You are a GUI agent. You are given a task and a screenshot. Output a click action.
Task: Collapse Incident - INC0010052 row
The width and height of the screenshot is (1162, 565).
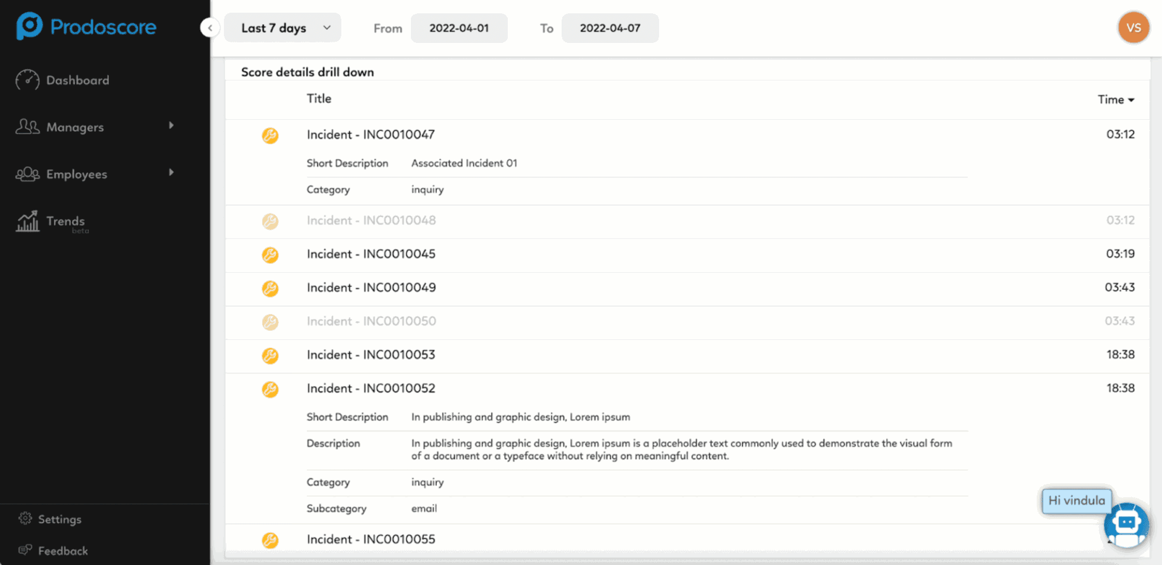tap(687, 388)
